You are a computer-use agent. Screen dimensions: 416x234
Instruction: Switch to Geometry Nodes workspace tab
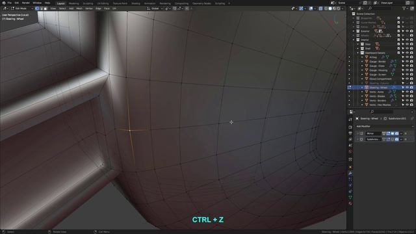tap(201, 3)
